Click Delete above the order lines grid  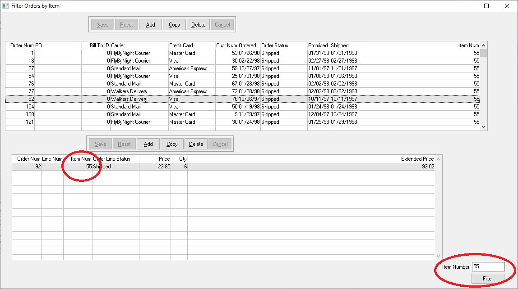[196, 144]
